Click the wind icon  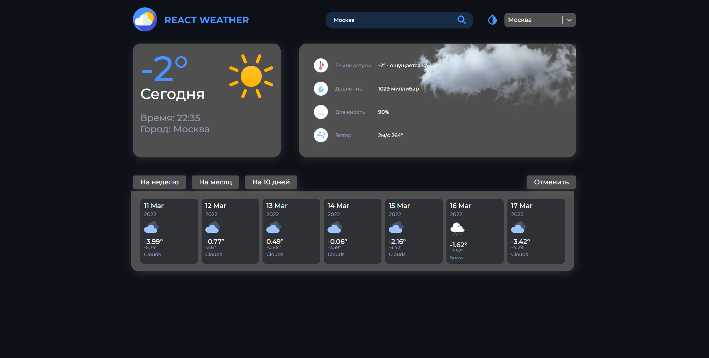321,135
